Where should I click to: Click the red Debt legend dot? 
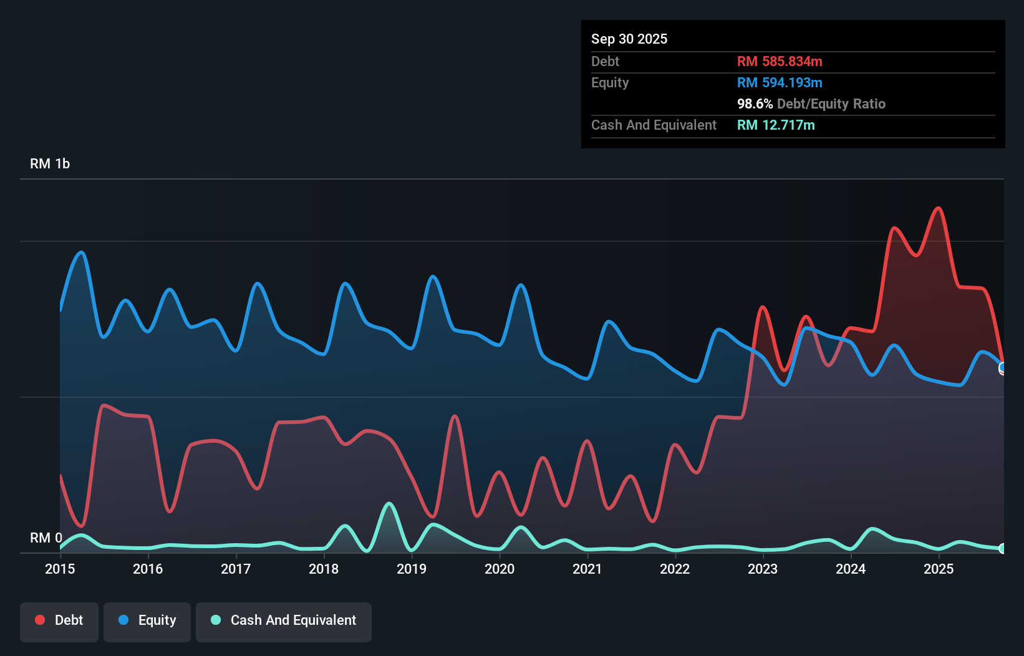[x=39, y=620]
